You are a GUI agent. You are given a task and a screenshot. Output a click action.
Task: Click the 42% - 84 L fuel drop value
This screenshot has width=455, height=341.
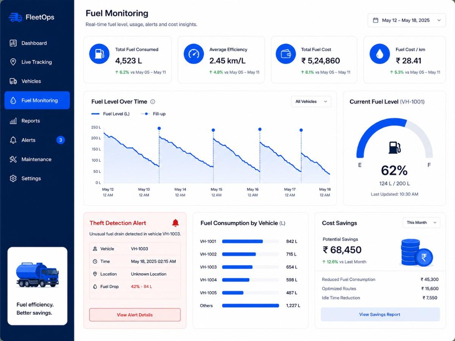[x=141, y=287]
